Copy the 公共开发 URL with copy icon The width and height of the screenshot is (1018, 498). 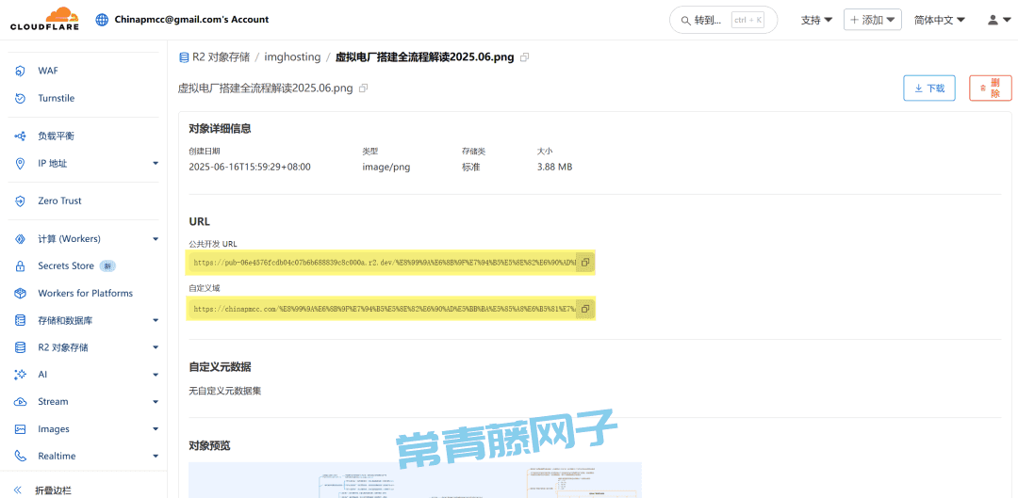[585, 263]
